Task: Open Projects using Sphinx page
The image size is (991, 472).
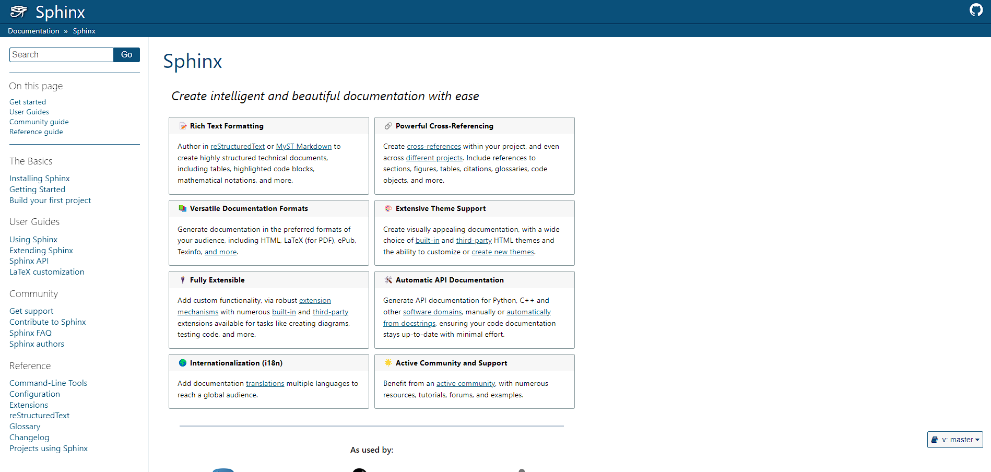Action: click(x=49, y=449)
